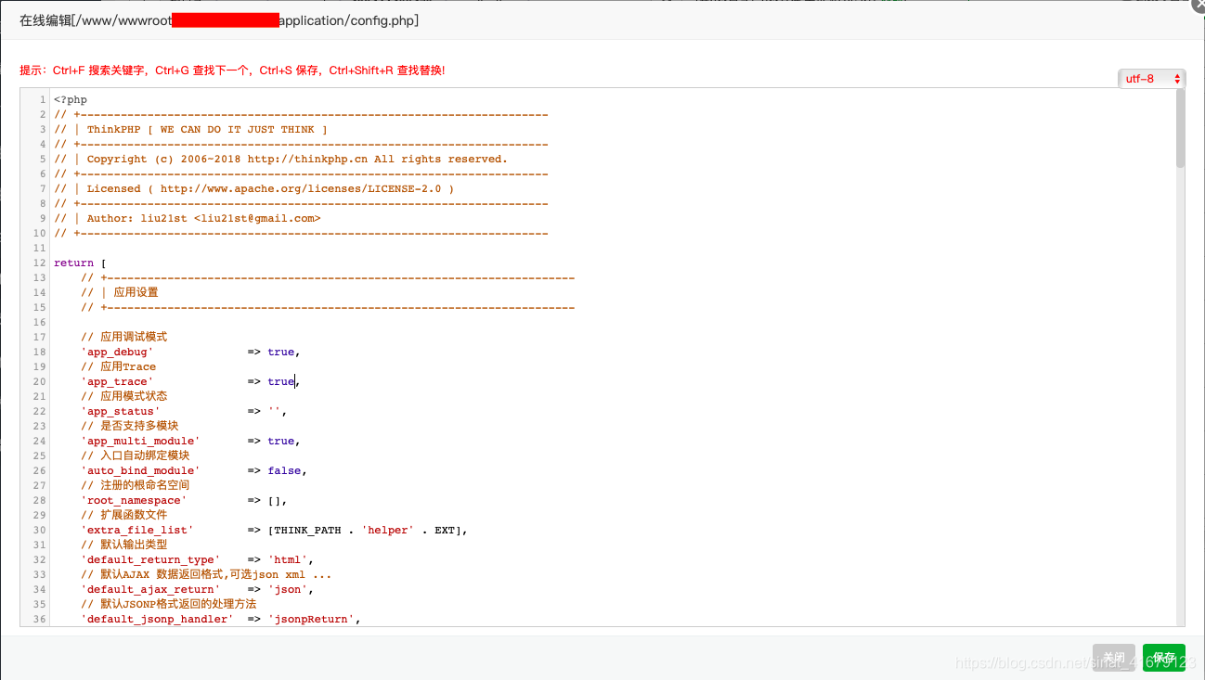Click the 'helper' string in line 30
This screenshot has height=680, width=1205.
pyautogui.click(x=388, y=530)
